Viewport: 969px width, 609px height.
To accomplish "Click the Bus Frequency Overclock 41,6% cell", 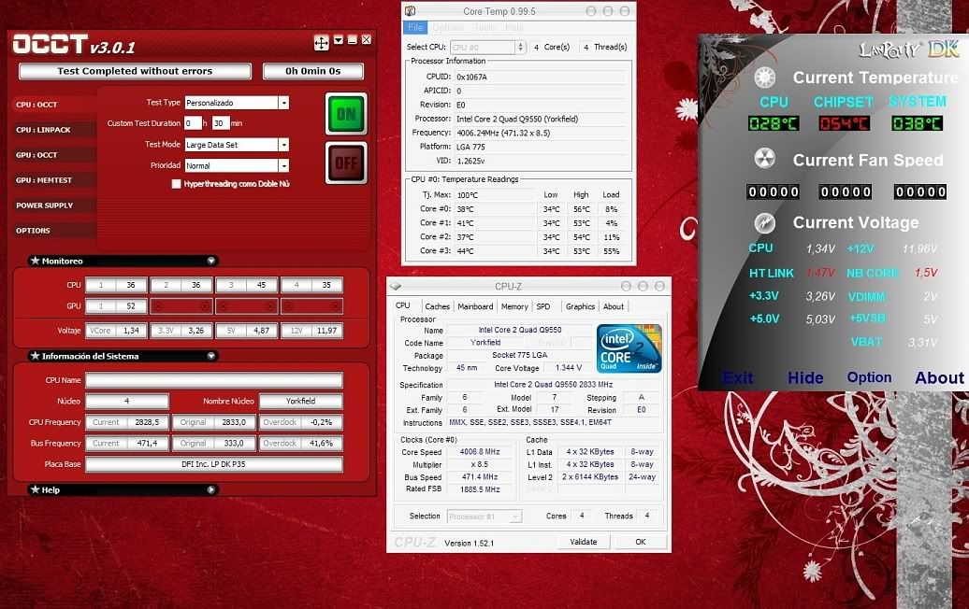I will (301, 443).
